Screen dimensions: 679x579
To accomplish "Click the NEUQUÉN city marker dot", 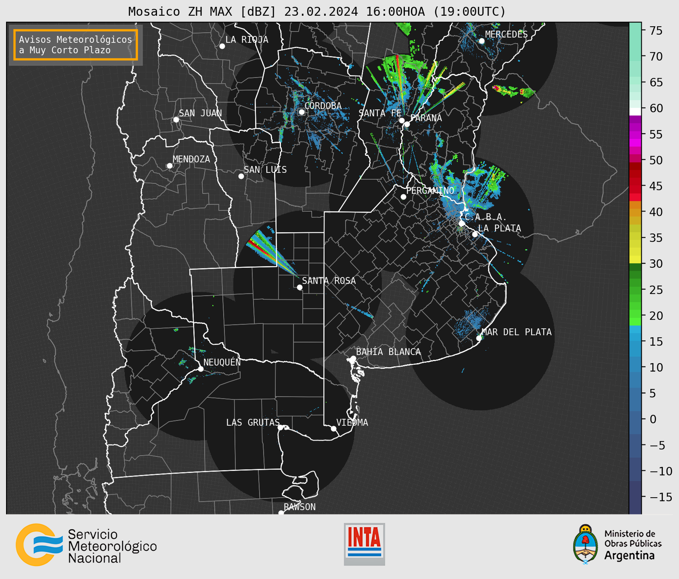I will (200, 369).
